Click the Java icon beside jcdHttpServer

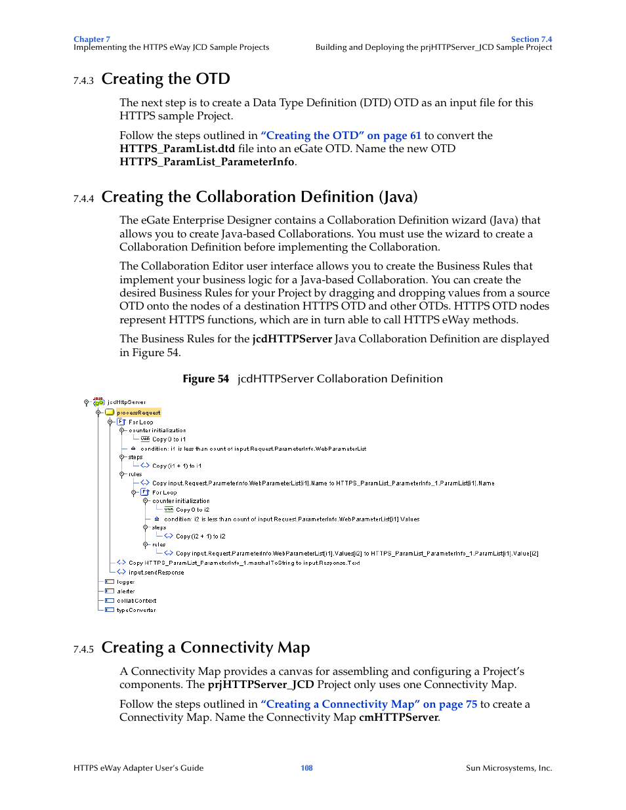[98, 401]
